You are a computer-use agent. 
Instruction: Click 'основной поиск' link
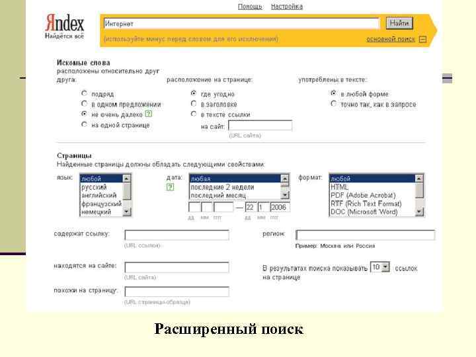391,39
